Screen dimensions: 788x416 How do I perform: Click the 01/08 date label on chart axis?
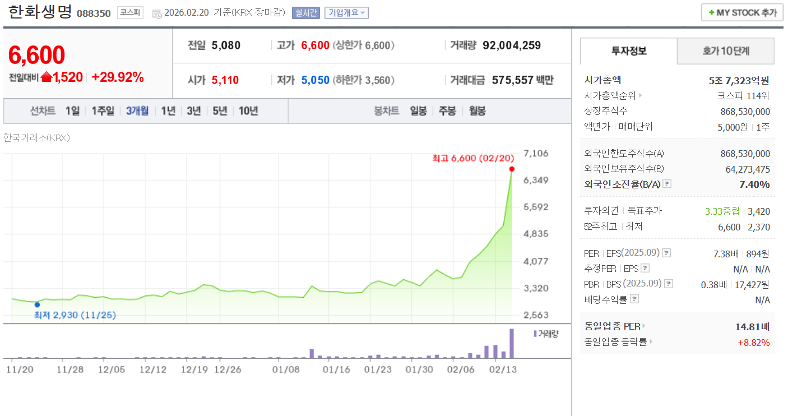pos(286,369)
